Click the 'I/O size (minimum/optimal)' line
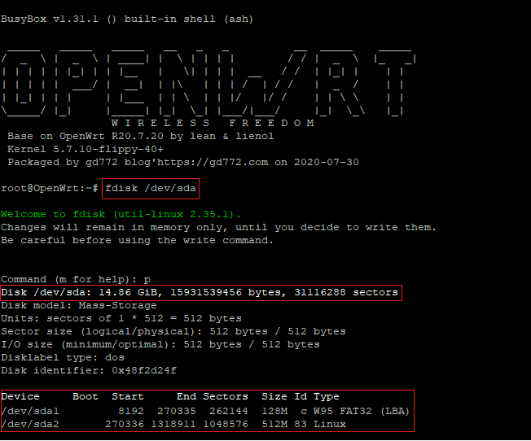531x441 pixels. [160, 344]
